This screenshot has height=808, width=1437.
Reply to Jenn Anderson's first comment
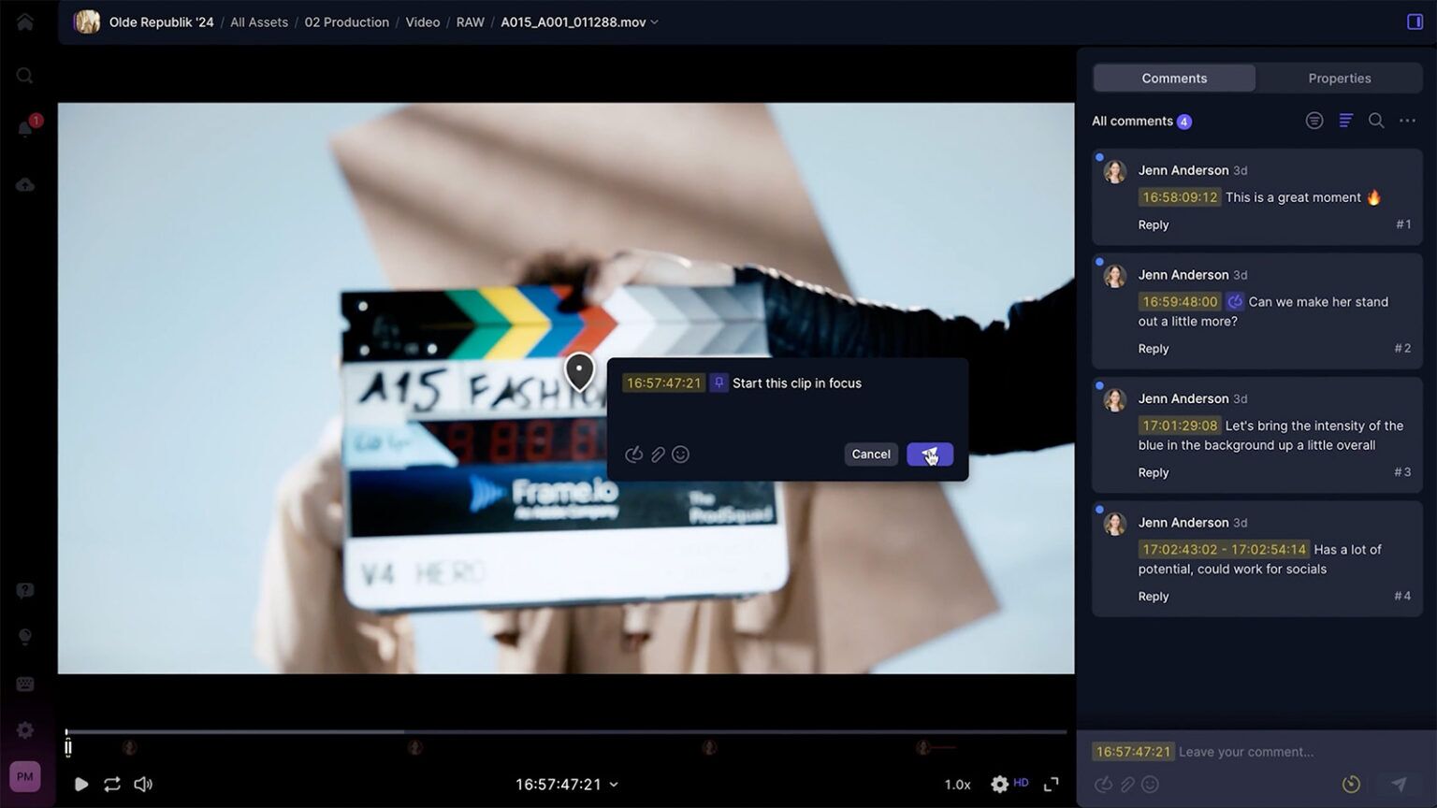point(1153,224)
